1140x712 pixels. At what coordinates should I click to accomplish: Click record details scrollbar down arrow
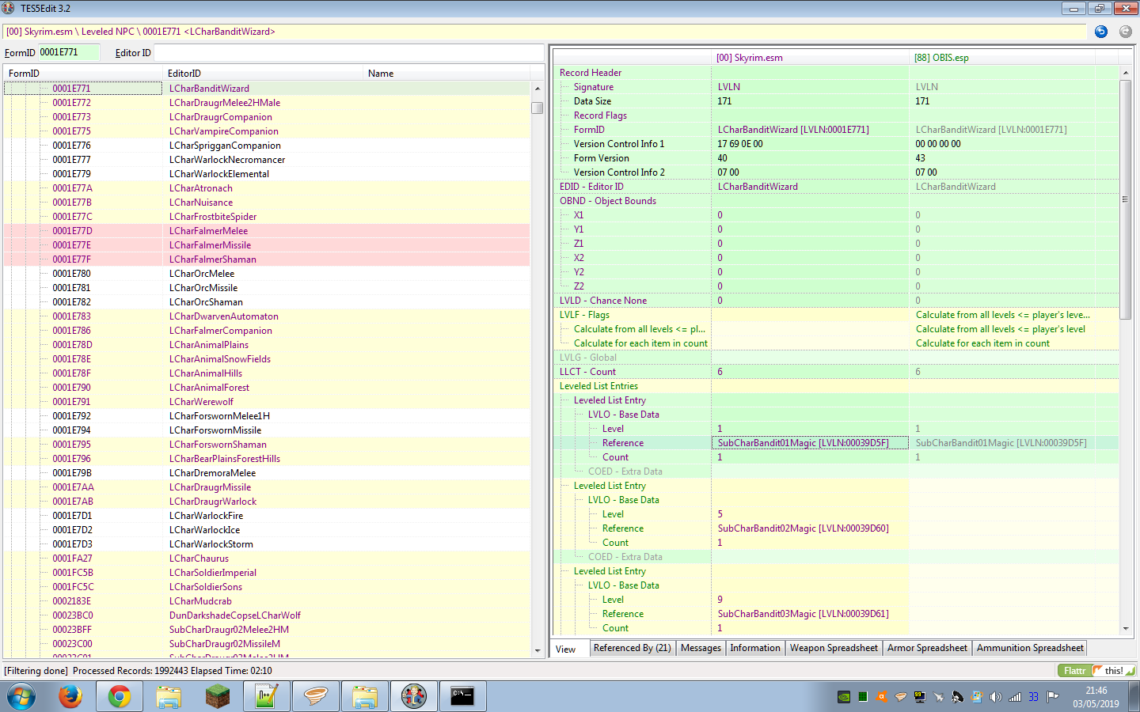pos(1126,629)
